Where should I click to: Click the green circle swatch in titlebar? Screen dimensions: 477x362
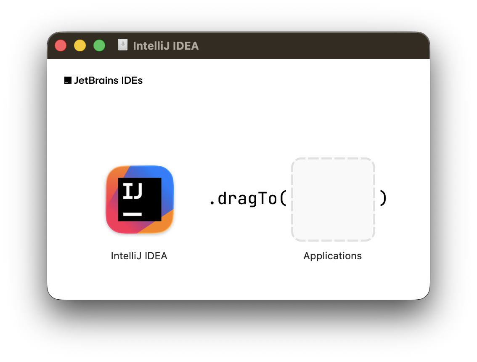tap(99, 45)
